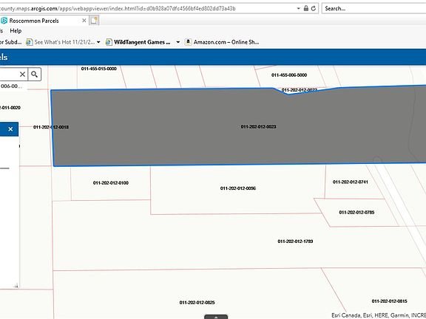Click the Amazon favorite icon
426x319 pixels.
click(188, 42)
